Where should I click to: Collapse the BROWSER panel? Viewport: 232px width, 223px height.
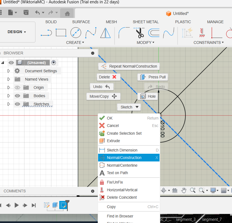point(93,53)
